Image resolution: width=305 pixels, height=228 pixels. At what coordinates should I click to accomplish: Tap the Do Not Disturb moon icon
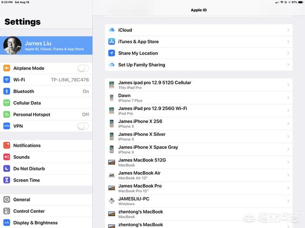point(7,169)
